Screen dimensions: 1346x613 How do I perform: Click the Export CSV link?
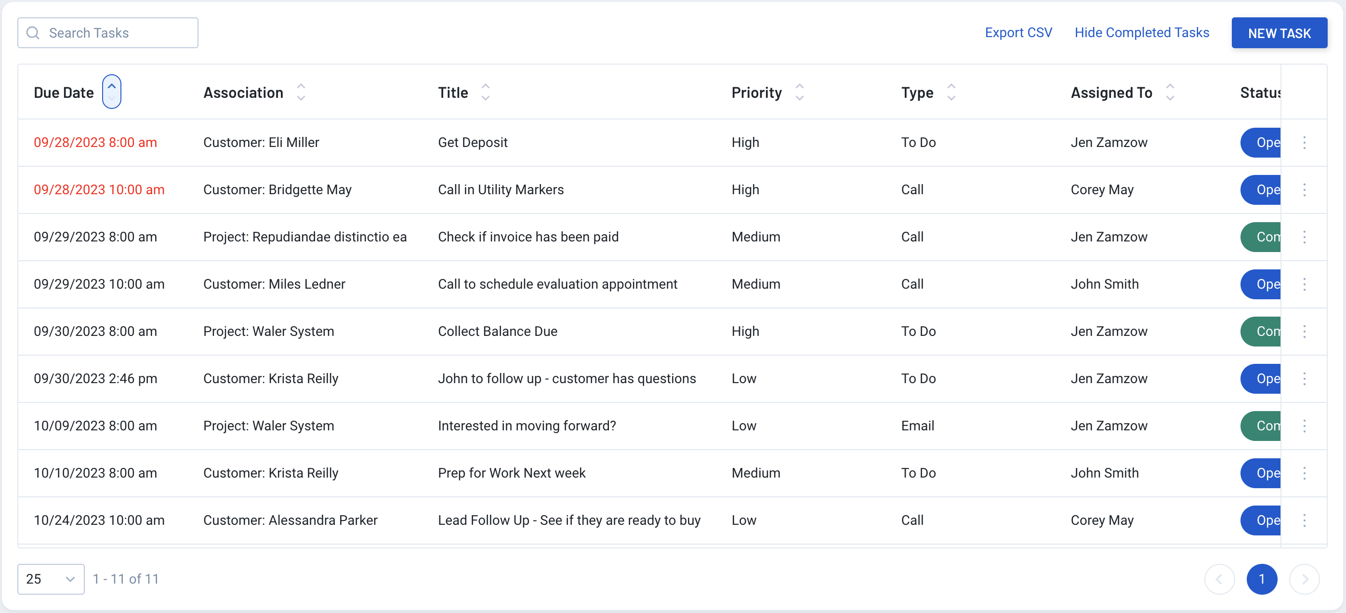click(1018, 32)
